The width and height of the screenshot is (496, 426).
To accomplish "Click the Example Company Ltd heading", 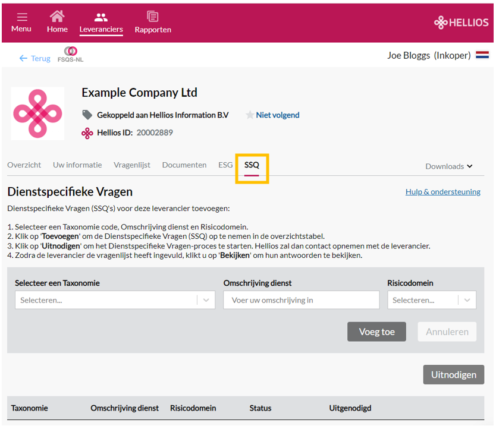I will tap(139, 93).
